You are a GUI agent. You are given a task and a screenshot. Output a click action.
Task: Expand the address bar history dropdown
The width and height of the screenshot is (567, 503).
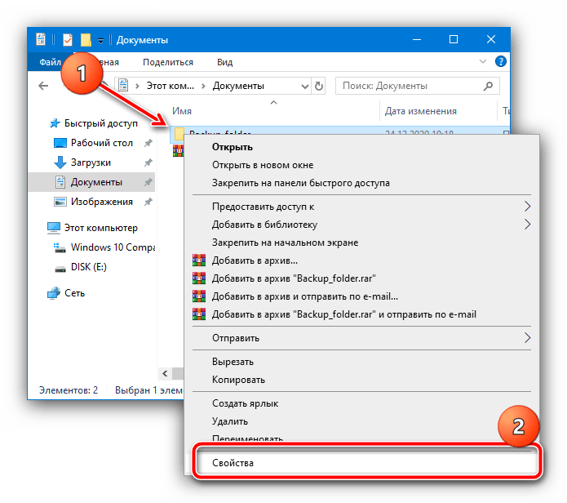point(305,86)
